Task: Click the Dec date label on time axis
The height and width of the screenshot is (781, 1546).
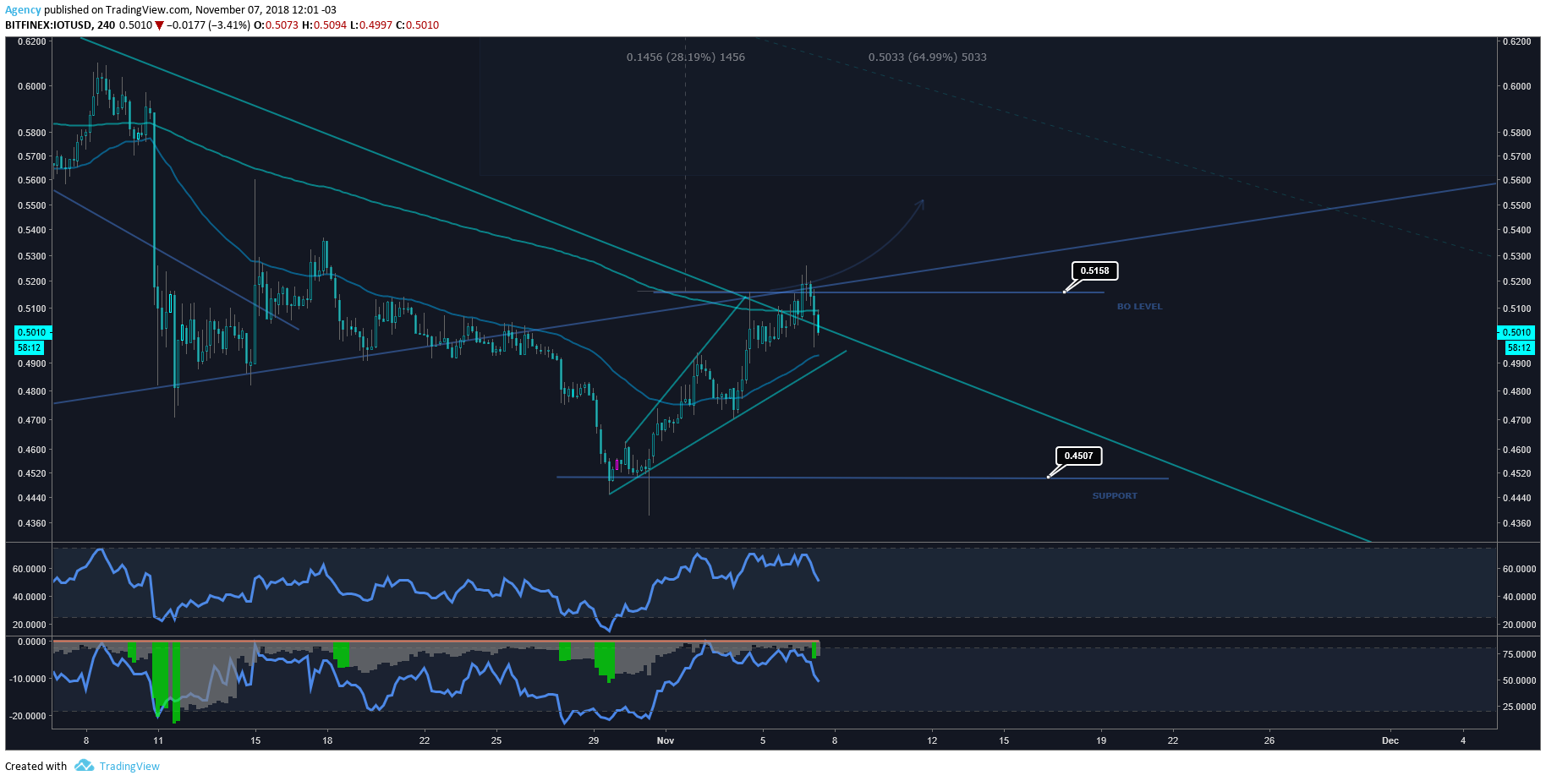Action: click(x=1390, y=740)
